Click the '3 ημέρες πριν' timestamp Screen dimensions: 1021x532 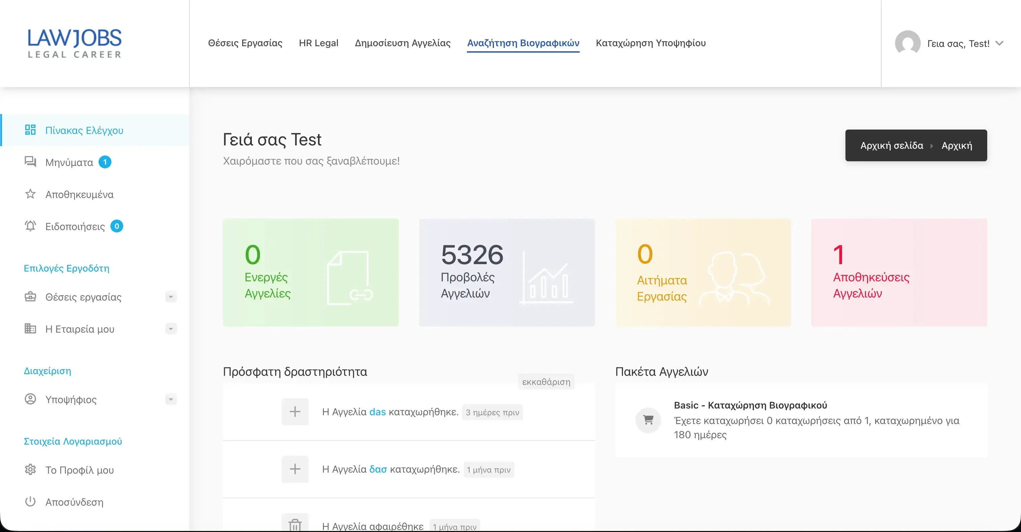coord(492,412)
